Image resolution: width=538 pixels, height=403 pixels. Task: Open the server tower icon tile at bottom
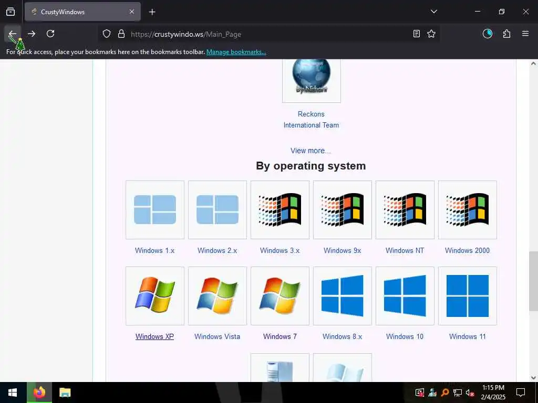[x=280, y=368]
